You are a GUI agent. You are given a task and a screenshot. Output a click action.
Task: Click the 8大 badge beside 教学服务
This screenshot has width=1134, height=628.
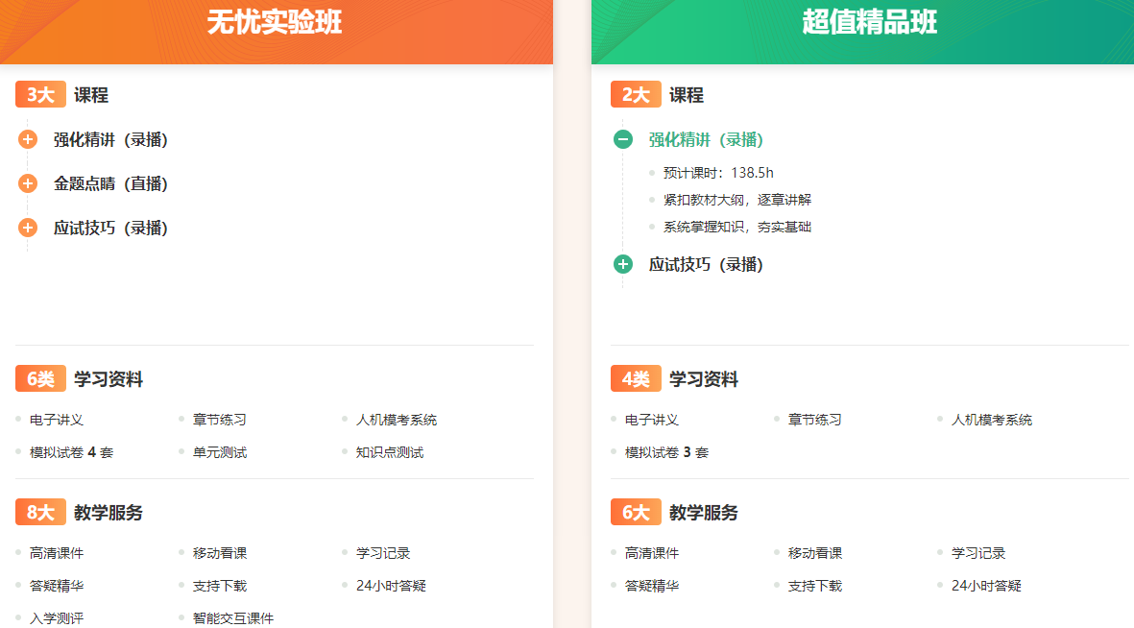[x=40, y=512]
